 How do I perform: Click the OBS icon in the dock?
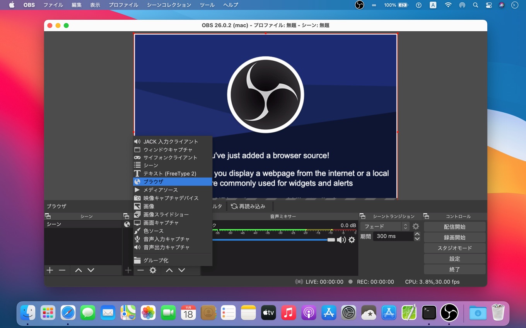(x=449, y=313)
